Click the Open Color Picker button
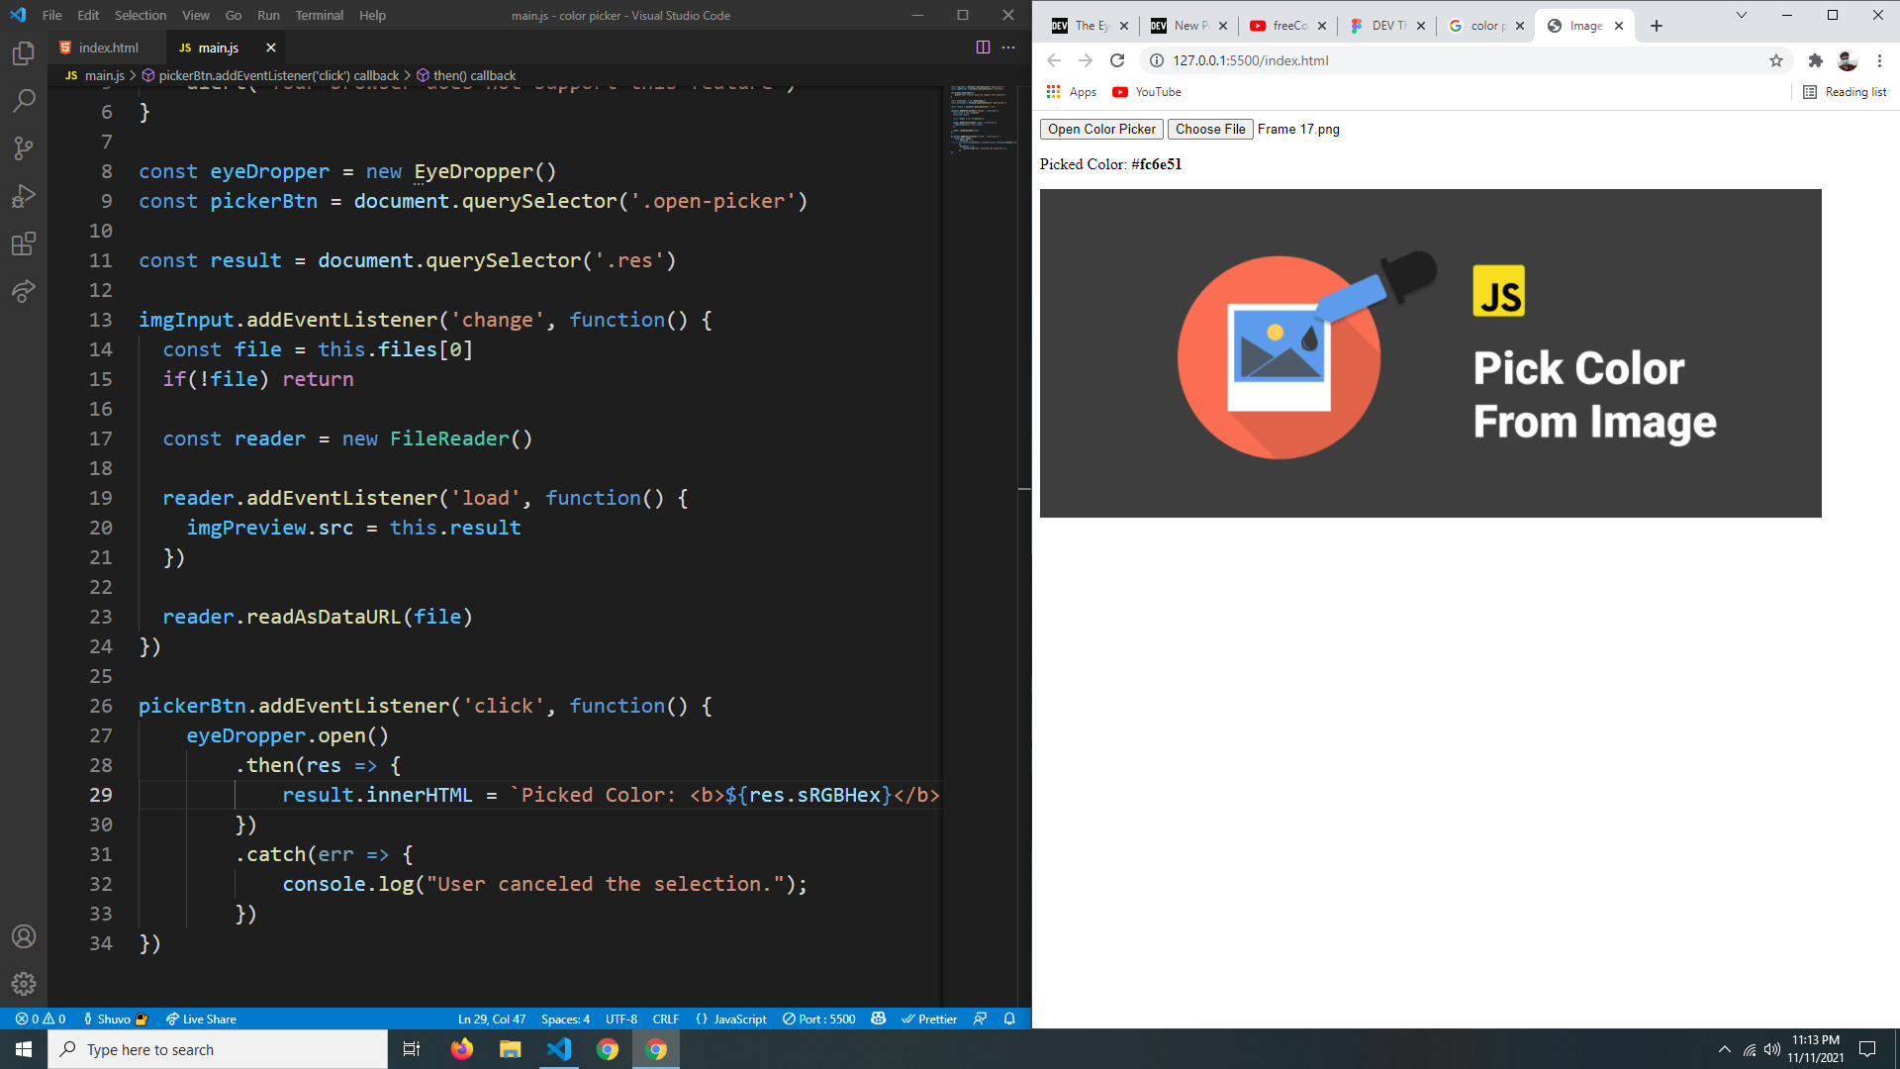Viewport: 1900px width, 1069px height. click(1100, 129)
